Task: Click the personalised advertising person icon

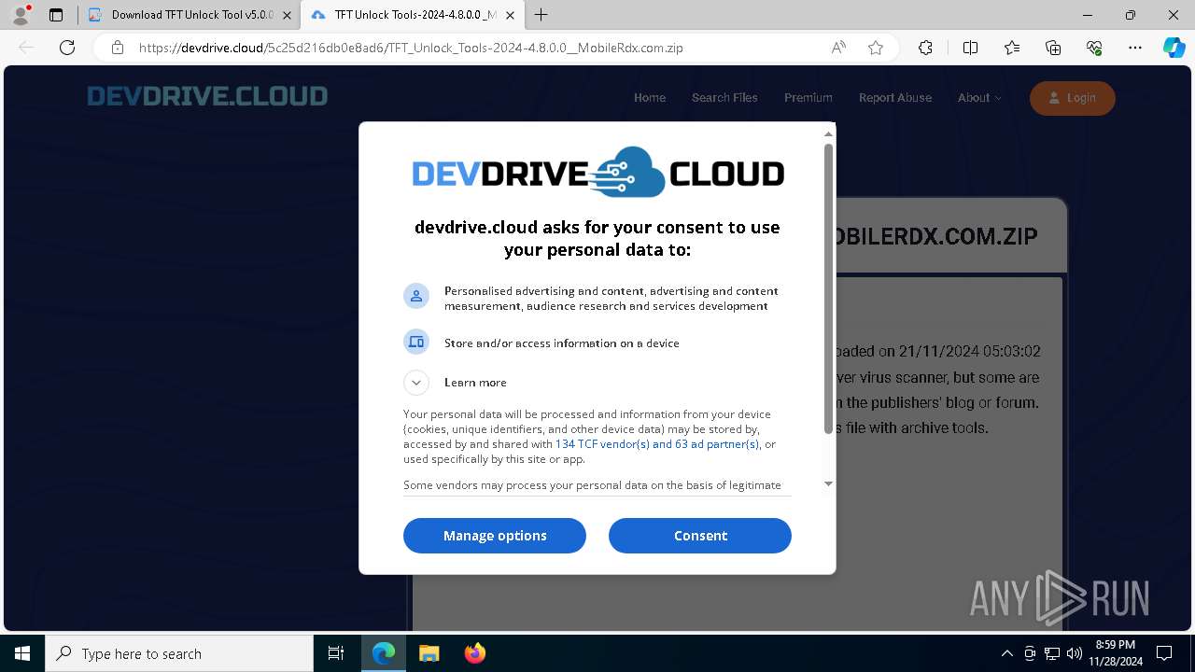Action: pos(416,296)
